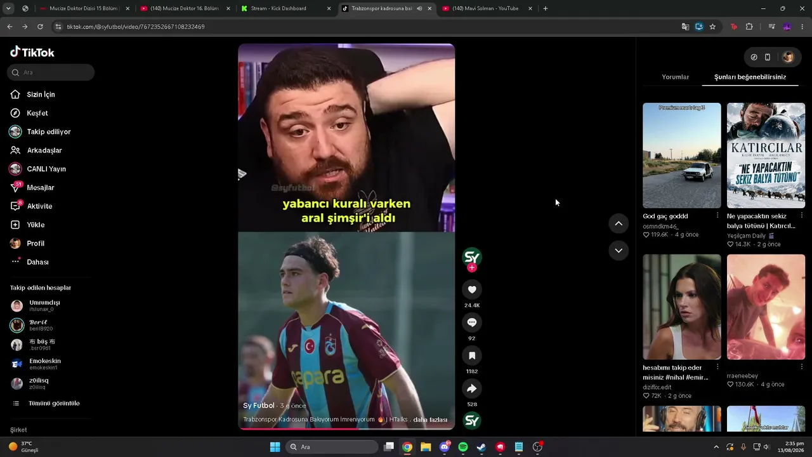
Task: Open Arkadaşlar page
Action: tap(36, 150)
